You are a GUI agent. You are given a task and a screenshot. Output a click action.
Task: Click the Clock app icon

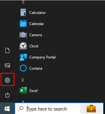click(x=23, y=46)
